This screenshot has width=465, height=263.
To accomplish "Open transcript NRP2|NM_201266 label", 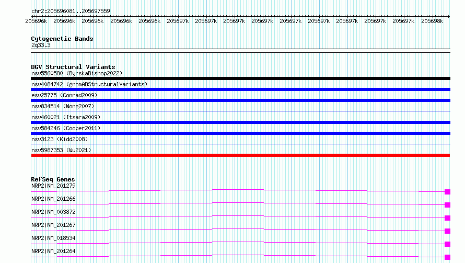I will pos(53,199).
